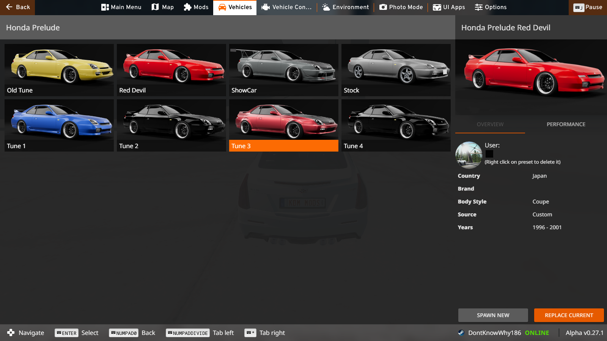Select the Tune 2 black Prelude thumbnail

pyautogui.click(x=171, y=125)
